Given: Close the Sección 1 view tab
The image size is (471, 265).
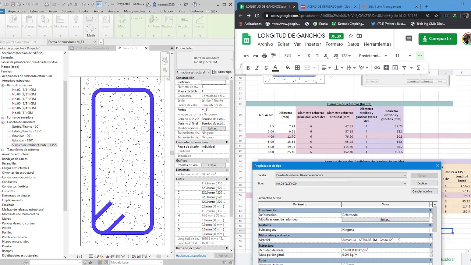Looking at the screenshot, I should (146, 48).
